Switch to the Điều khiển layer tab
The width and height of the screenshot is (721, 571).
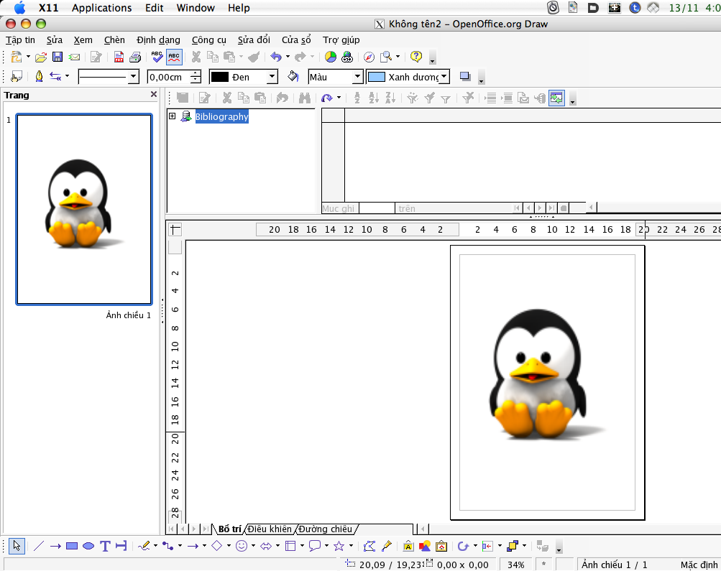[270, 529]
